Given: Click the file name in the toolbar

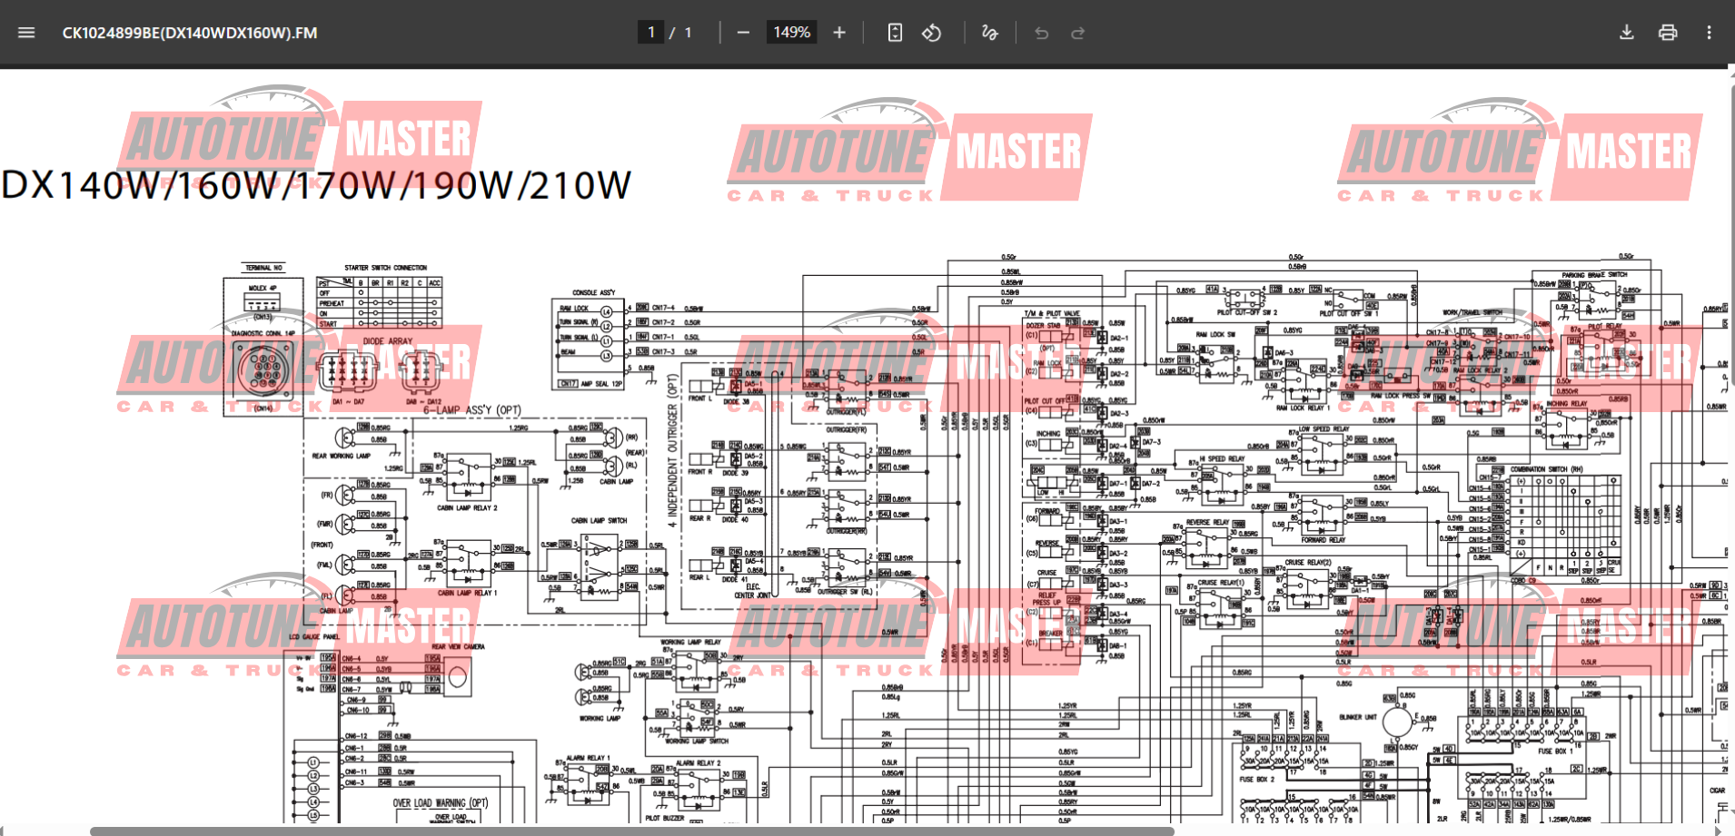Looking at the screenshot, I should click(190, 33).
